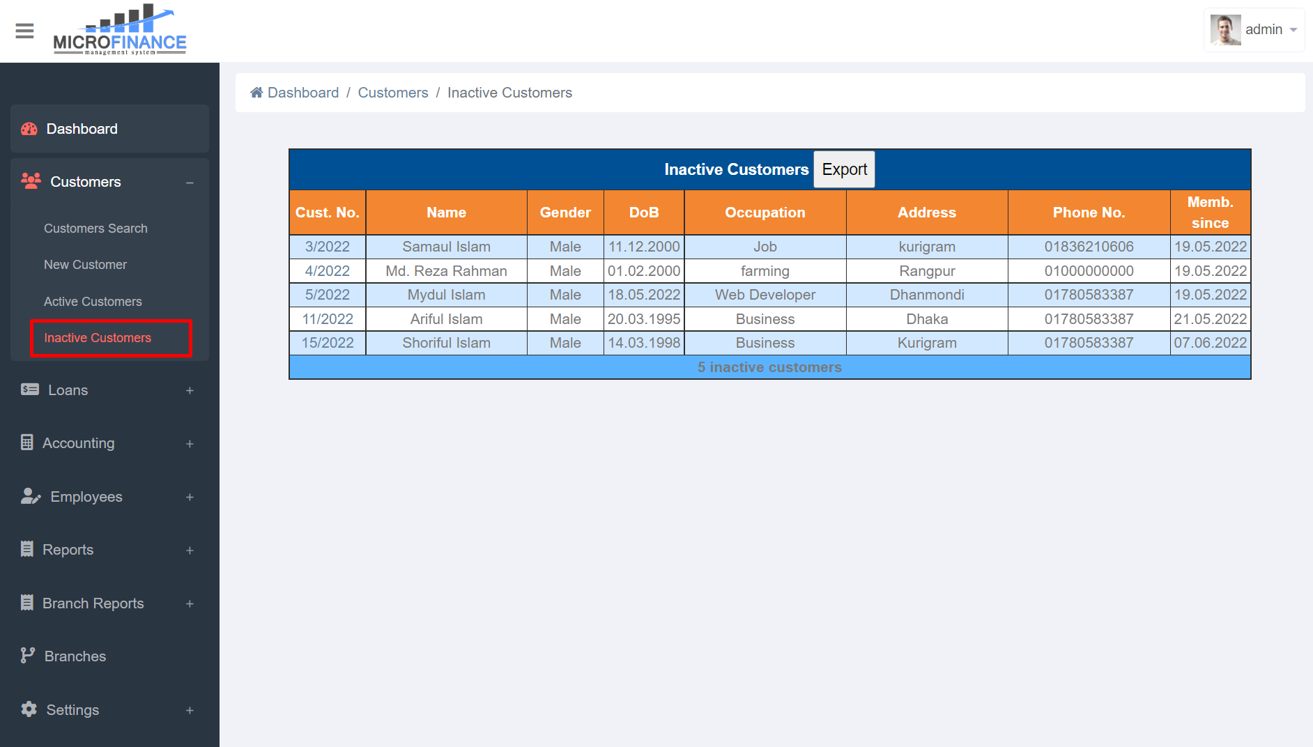Click date of birth 14.03.1998
This screenshot has width=1313, height=747.
644,343
